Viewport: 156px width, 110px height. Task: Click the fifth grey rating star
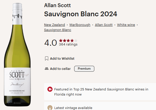(76, 40)
